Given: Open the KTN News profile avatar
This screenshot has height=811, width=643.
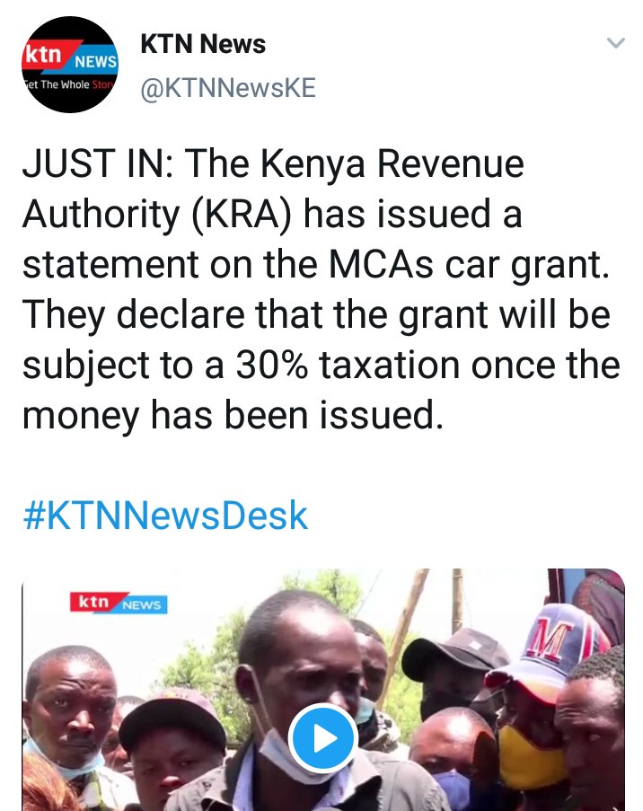Looking at the screenshot, I should 70,65.
